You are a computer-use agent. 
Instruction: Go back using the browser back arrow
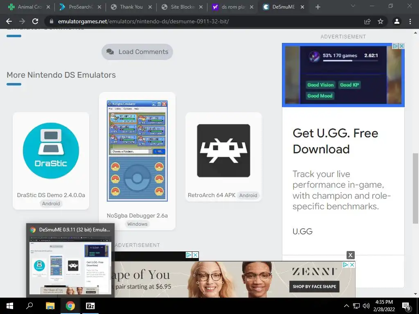point(9,21)
